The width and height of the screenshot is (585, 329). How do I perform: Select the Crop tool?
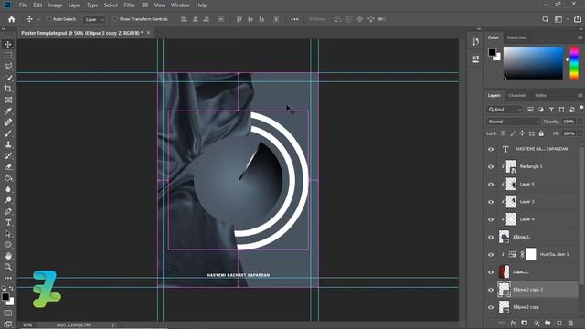point(8,89)
